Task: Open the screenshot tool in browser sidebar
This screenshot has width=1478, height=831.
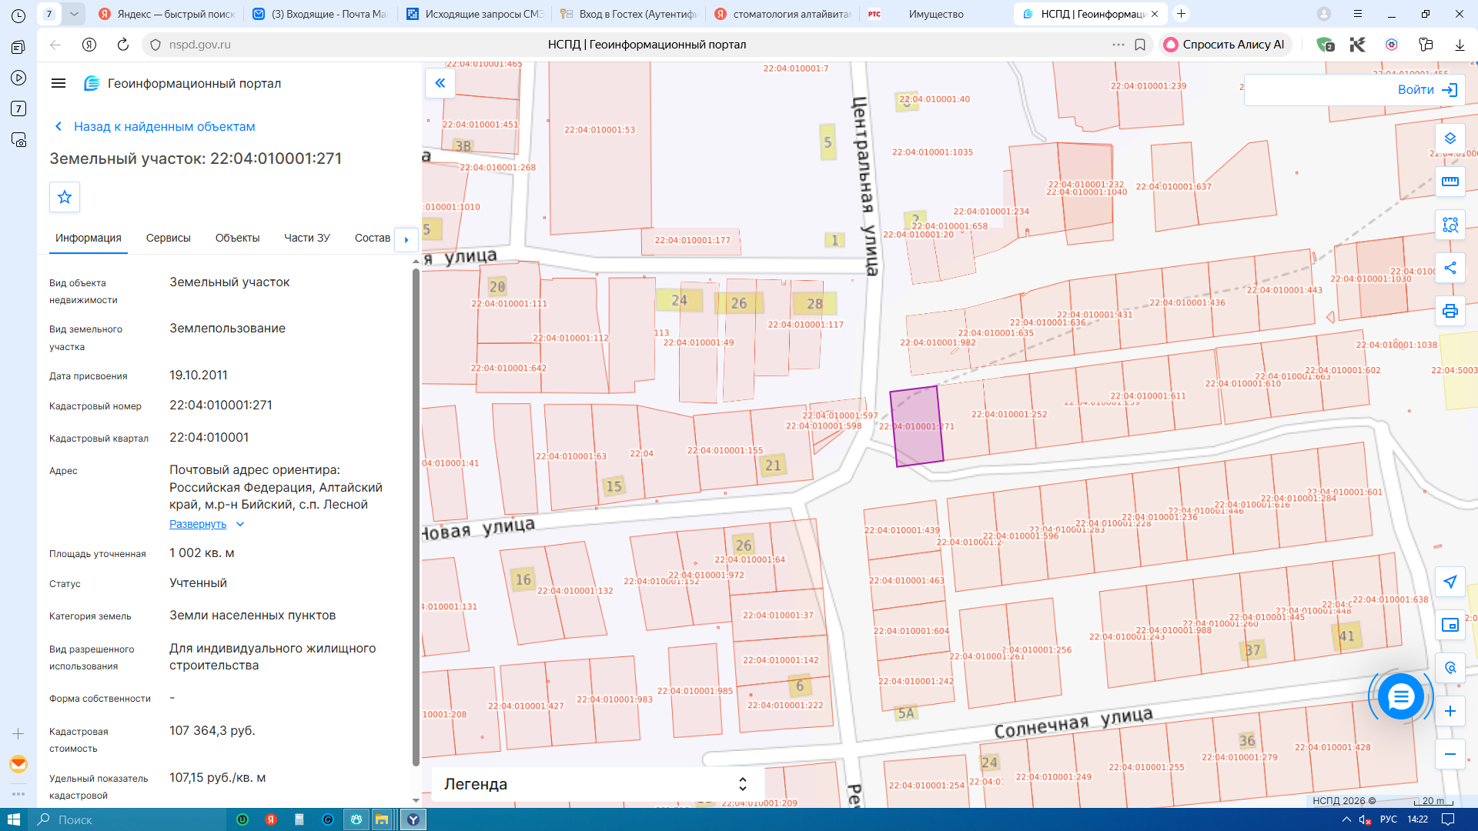Action: pyautogui.click(x=18, y=140)
